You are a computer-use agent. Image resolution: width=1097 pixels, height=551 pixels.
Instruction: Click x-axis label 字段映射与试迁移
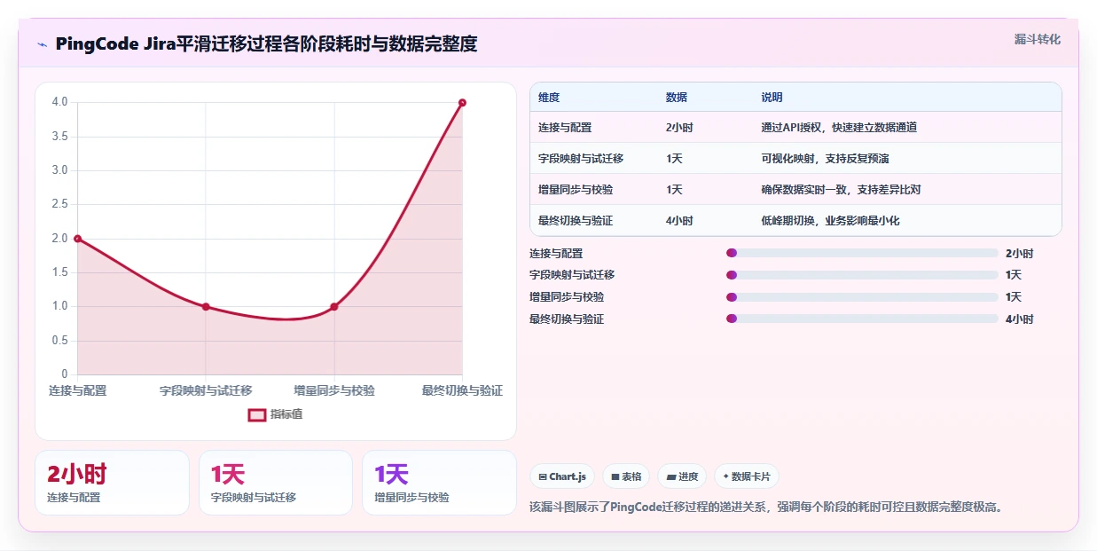point(206,390)
